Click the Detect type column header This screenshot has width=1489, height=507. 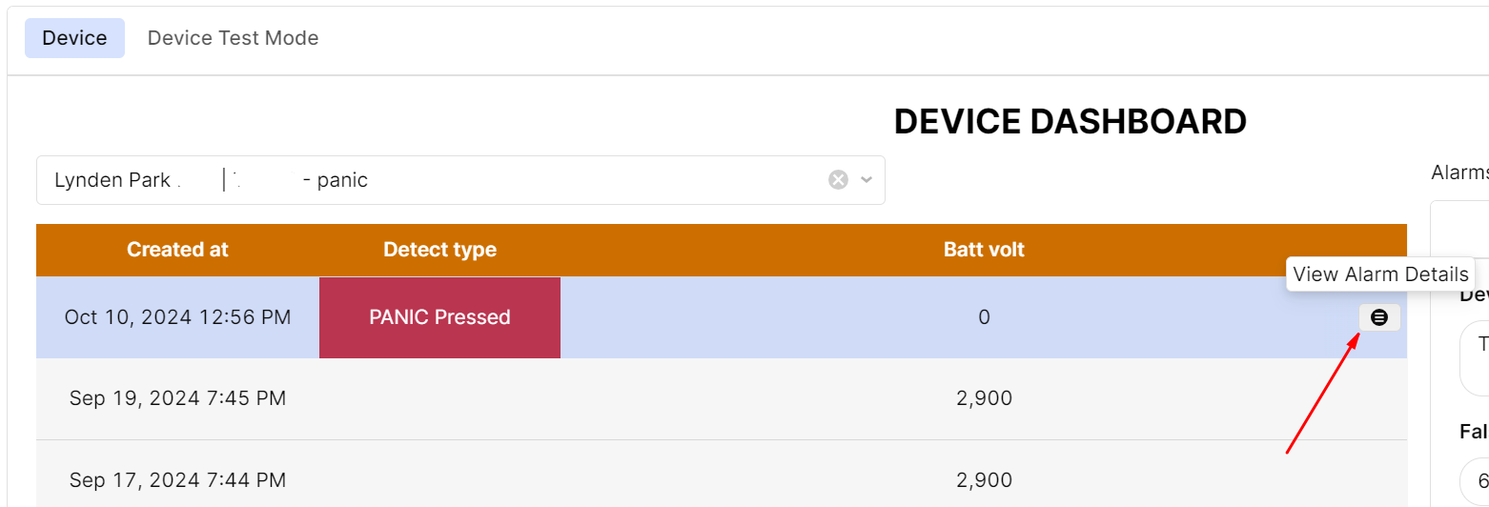pos(439,250)
